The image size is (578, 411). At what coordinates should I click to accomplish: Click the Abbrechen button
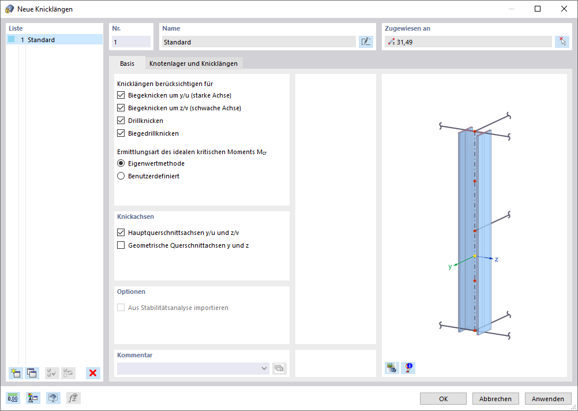tap(496, 399)
